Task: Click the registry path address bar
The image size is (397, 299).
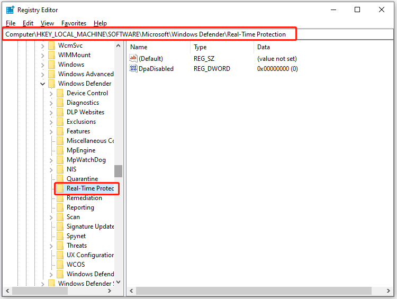Action: (198, 34)
